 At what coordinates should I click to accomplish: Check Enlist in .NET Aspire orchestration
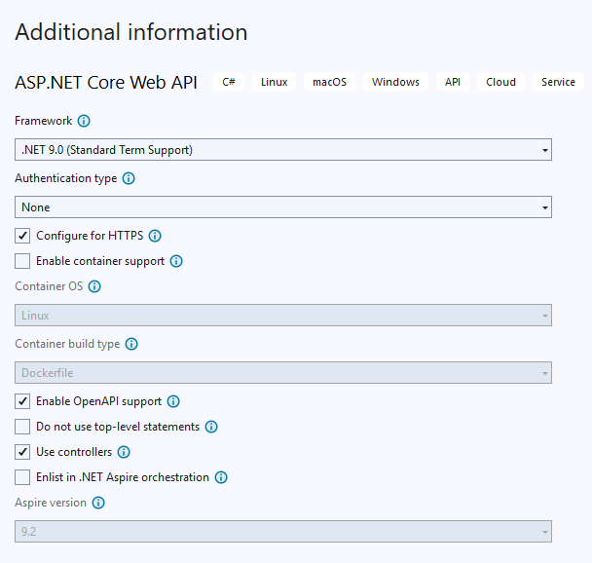coord(22,477)
